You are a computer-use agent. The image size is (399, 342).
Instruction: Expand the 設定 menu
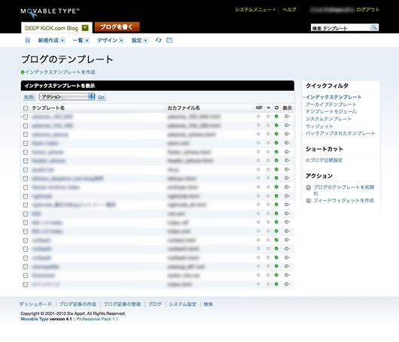(140, 41)
